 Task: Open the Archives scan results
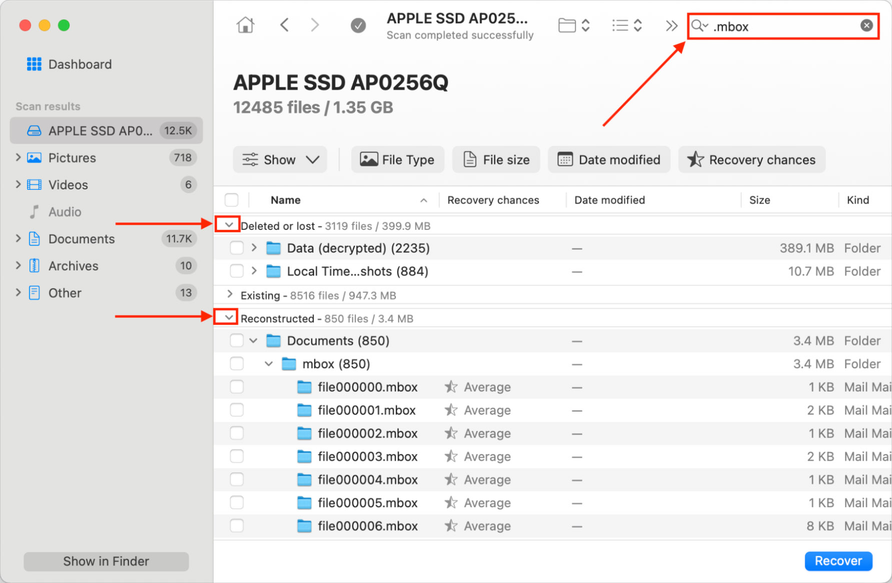click(73, 266)
